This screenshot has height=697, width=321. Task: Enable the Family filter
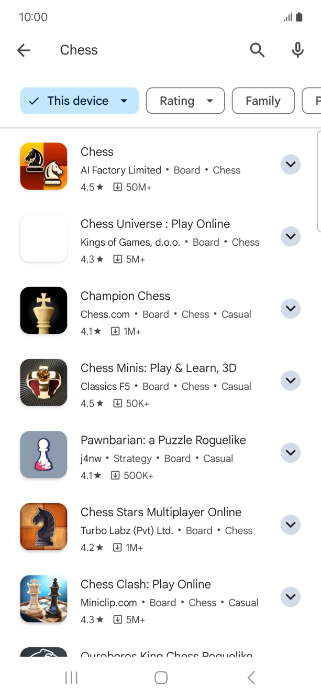pos(263,101)
